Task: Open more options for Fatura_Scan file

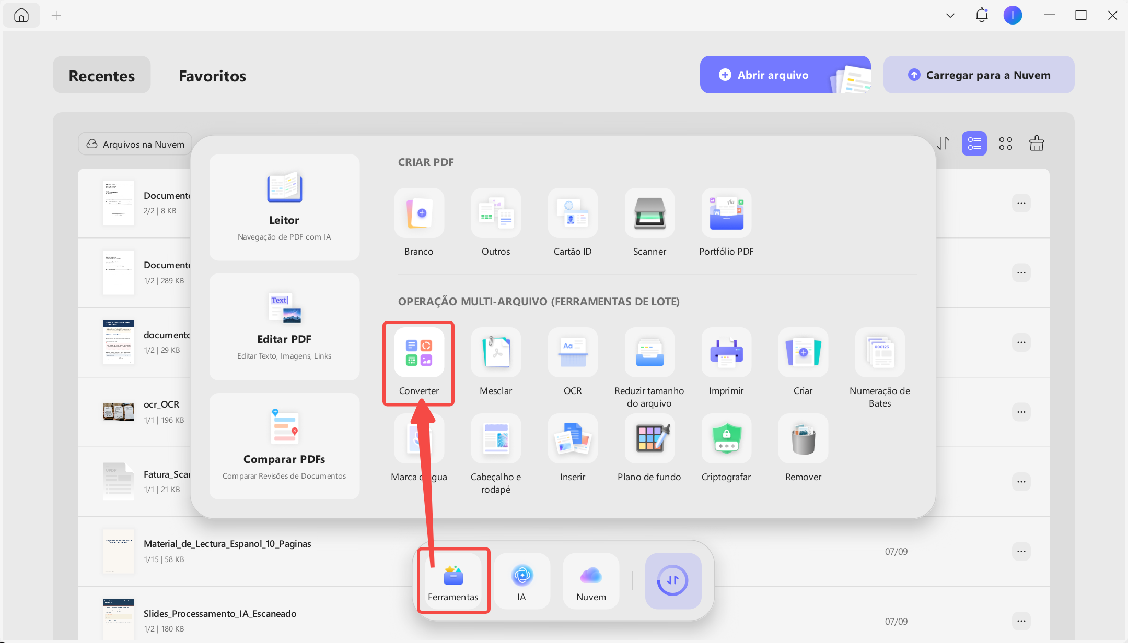Action: pos(1021,482)
